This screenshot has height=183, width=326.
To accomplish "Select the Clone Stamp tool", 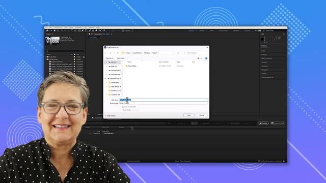I will pyautogui.click(x=93, y=30).
